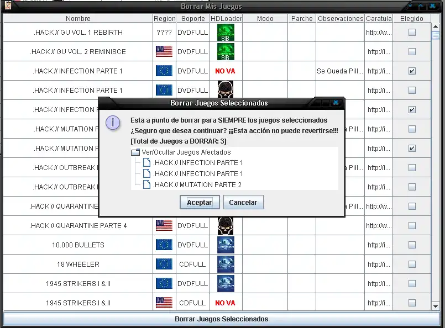Click Aceptar to confirm deletion
Screen dimensions: 445x328
(200, 202)
